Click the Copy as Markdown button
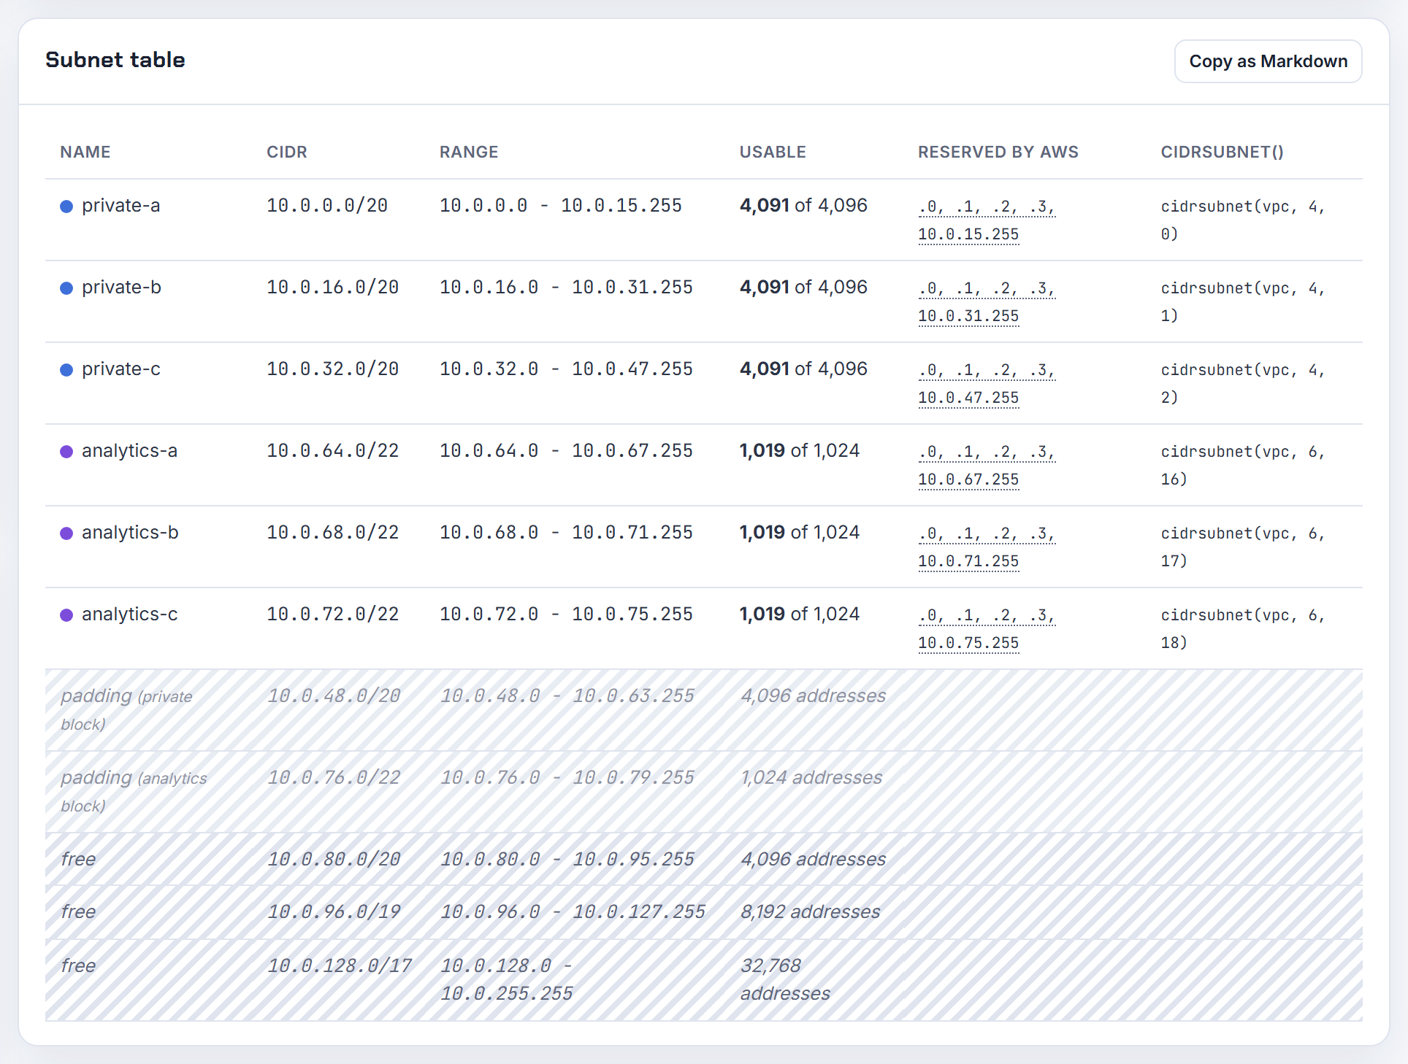The width and height of the screenshot is (1408, 1064). [x=1268, y=61]
